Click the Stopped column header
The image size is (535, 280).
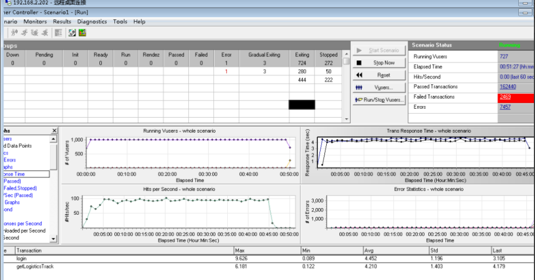tap(328, 55)
